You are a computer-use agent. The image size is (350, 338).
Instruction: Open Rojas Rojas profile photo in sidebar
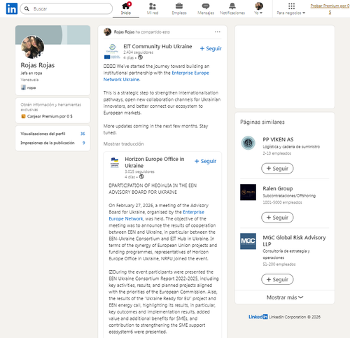pyautogui.click(x=32, y=47)
